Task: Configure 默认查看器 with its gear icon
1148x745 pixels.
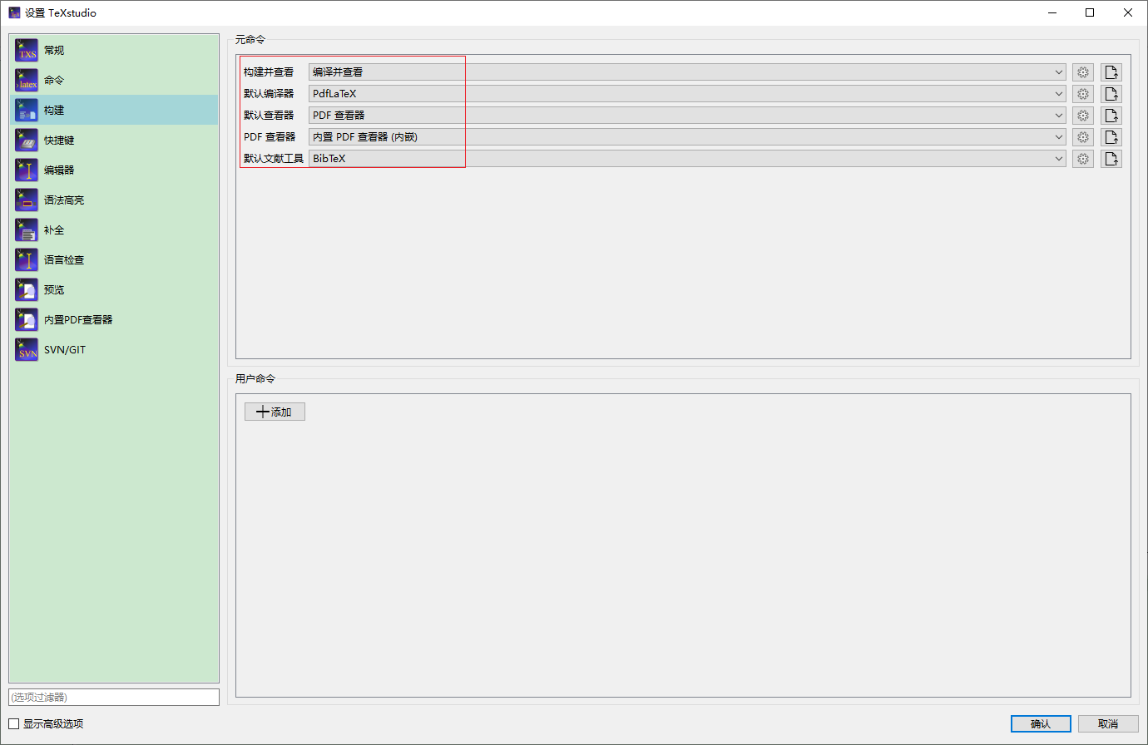Action: [1083, 116]
